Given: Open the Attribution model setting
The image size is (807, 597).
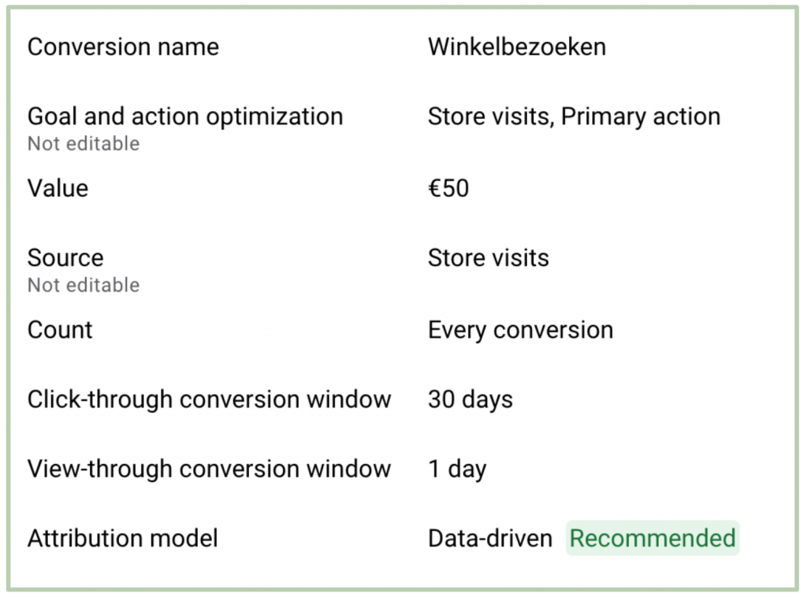Looking at the screenshot, I should coord(403,539).
